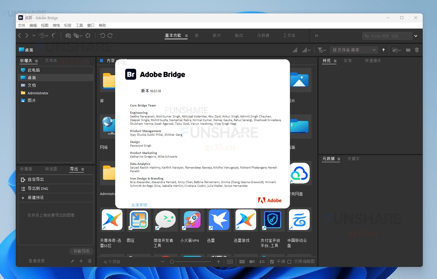Viewport: 437px width, 279px height.
Task: Switch to the 元数据 workspace tab
Action: 263,35
